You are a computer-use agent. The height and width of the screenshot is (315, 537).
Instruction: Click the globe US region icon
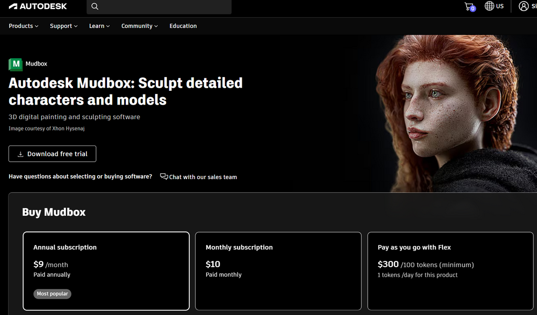coord(490,6)
